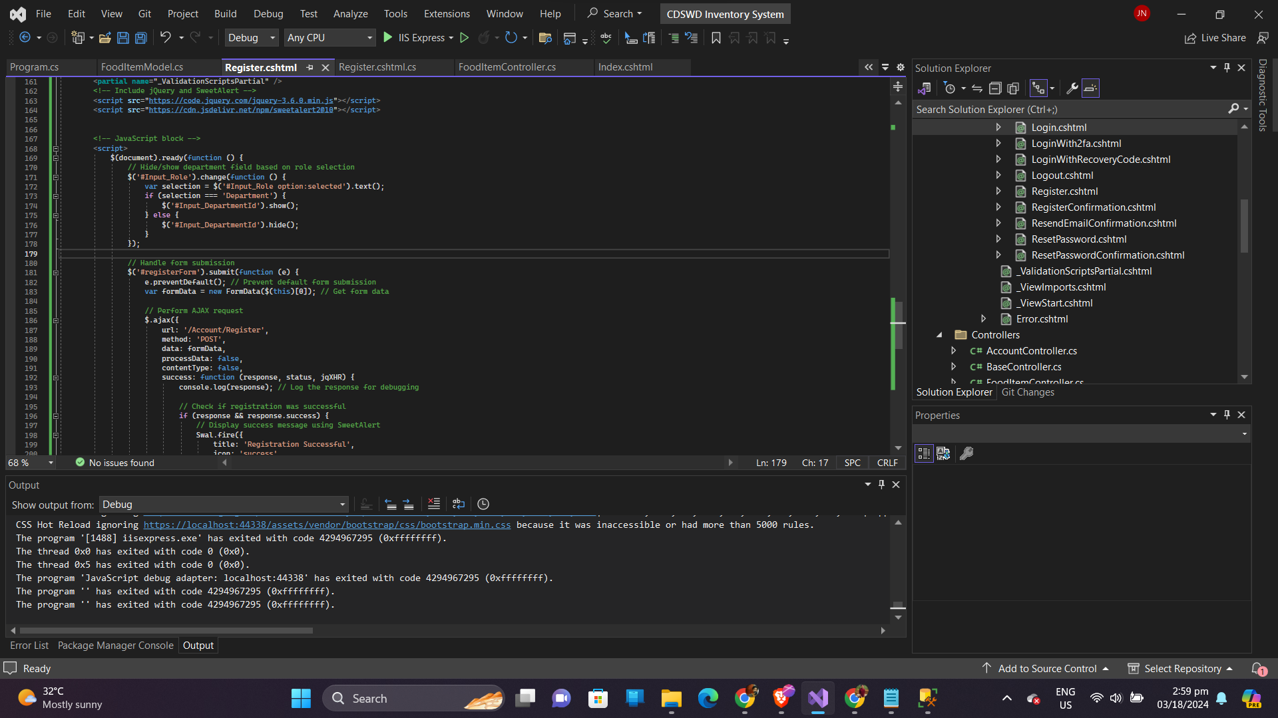Image resolution: width=1278 pixels, height=718 pixels.
Task: Click the IIS Express run button
Action: point(387,38)
